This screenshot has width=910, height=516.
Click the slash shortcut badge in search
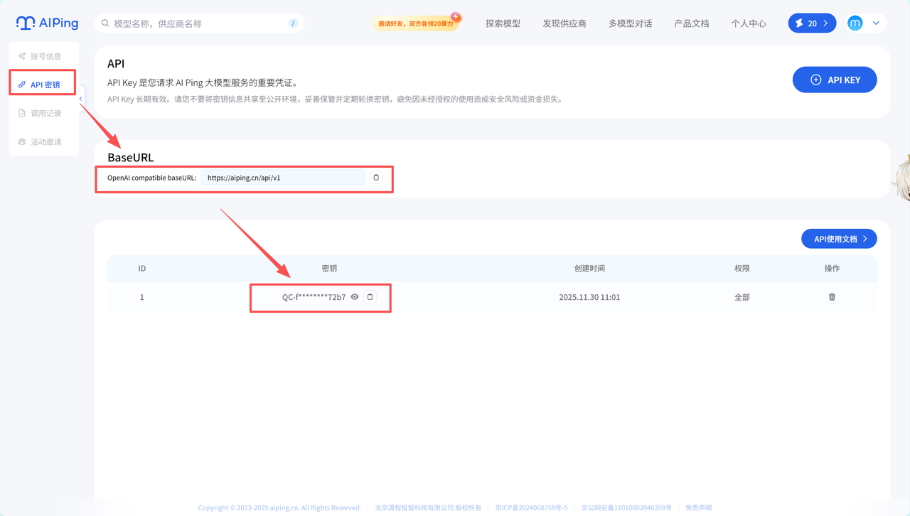click(x=293, y=23)
